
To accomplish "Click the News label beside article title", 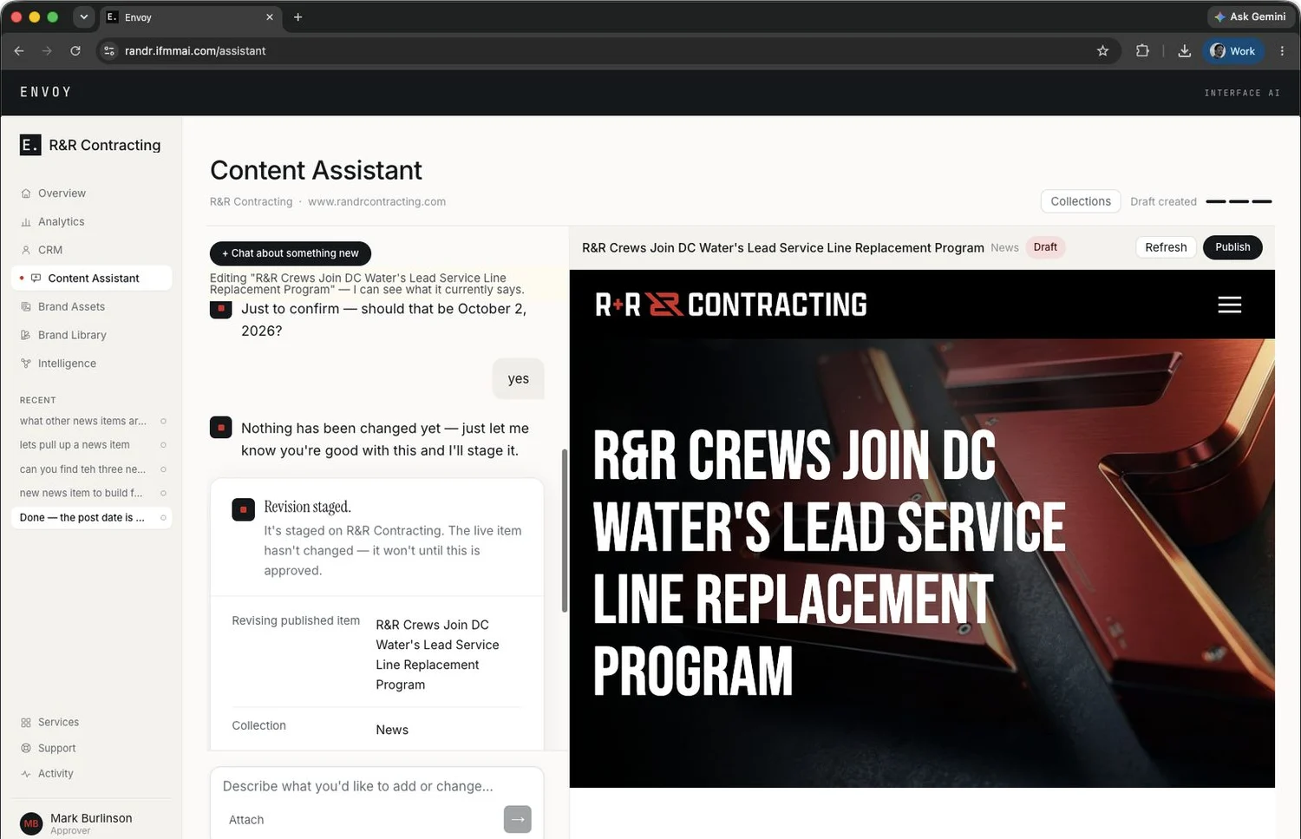I will (1004, 248).
